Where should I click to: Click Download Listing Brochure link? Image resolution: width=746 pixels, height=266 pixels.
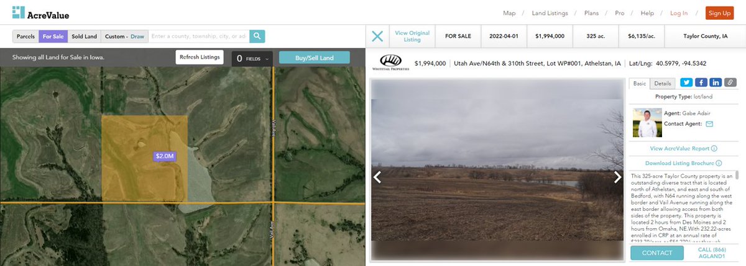(683, 163)
